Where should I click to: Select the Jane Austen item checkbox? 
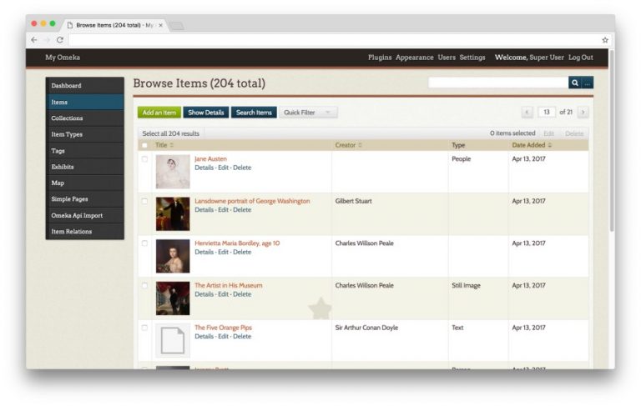click(144, 158)
